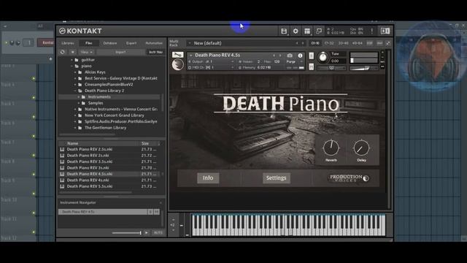The image size is (467, 263).
Task: Switch to the Database tab
Action: coord(110,43)
